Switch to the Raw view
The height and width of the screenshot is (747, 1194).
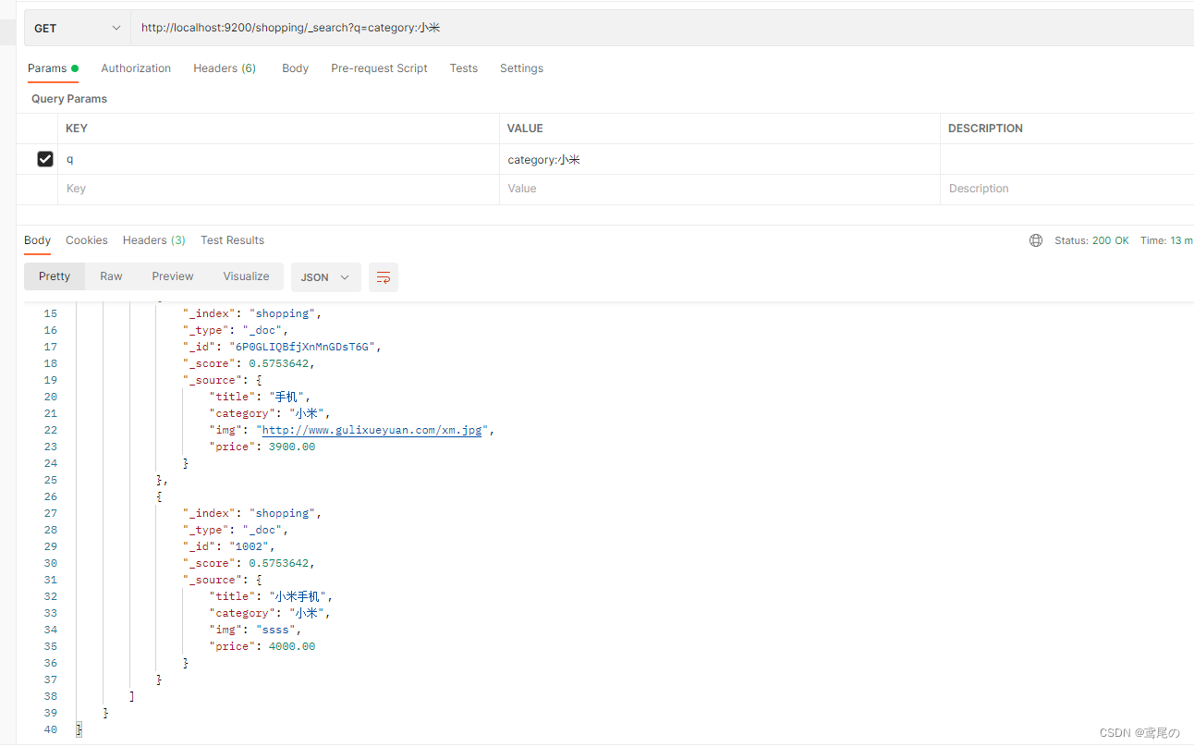point(111,276)
